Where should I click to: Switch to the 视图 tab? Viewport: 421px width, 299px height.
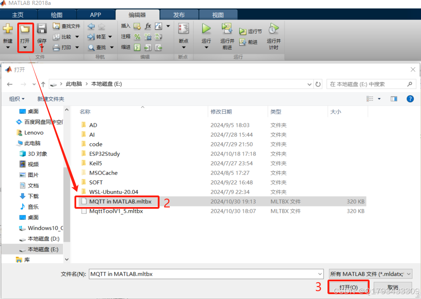[218, 15]
